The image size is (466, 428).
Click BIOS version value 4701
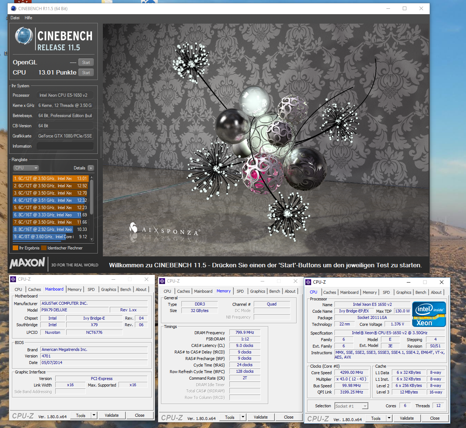94,356
